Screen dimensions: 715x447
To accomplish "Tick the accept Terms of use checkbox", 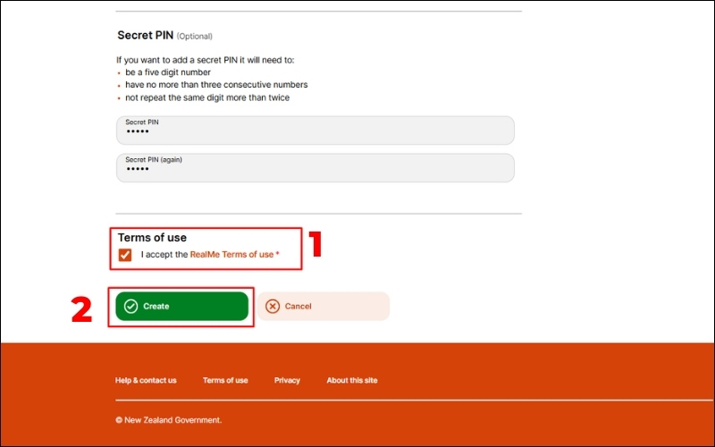I will 125,255.
